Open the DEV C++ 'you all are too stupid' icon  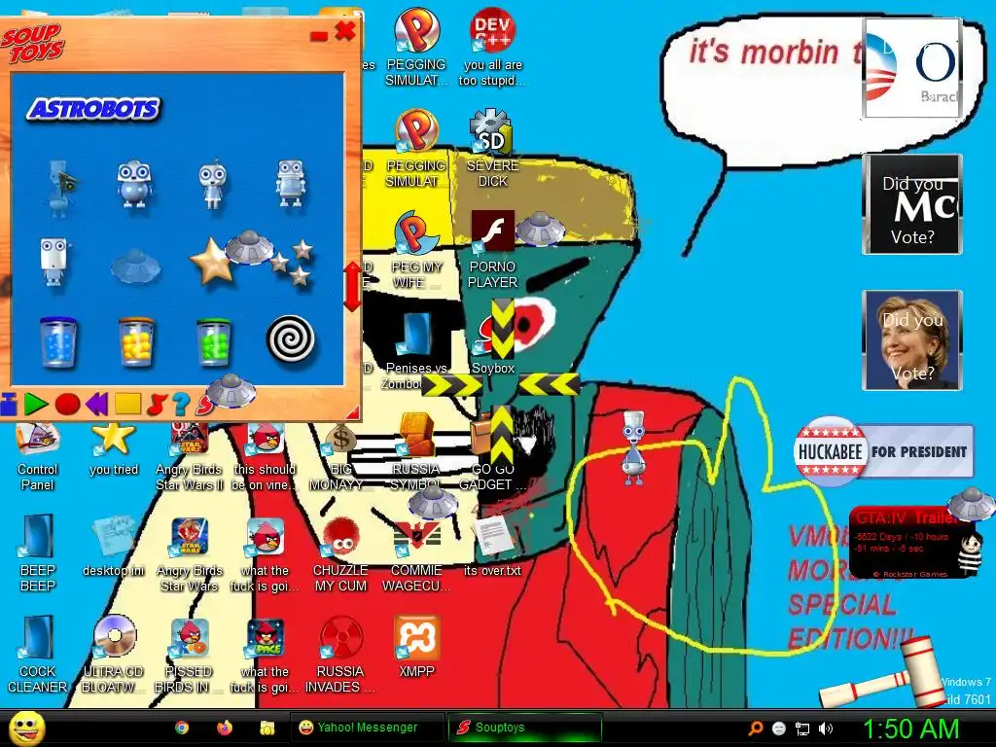click(x=492, y=49)
